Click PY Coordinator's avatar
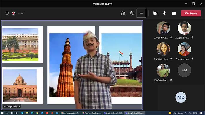205x115 pixels. click(163, 71)
